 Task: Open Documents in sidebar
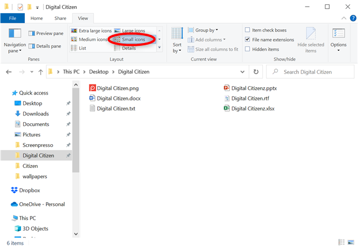click(31, 124)
